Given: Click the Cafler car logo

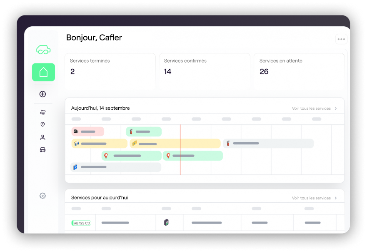Looking at the screenshot, I should click(x=43, y=50).
